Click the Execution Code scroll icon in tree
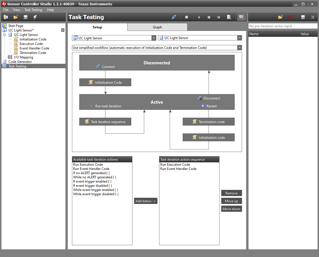 16,44
